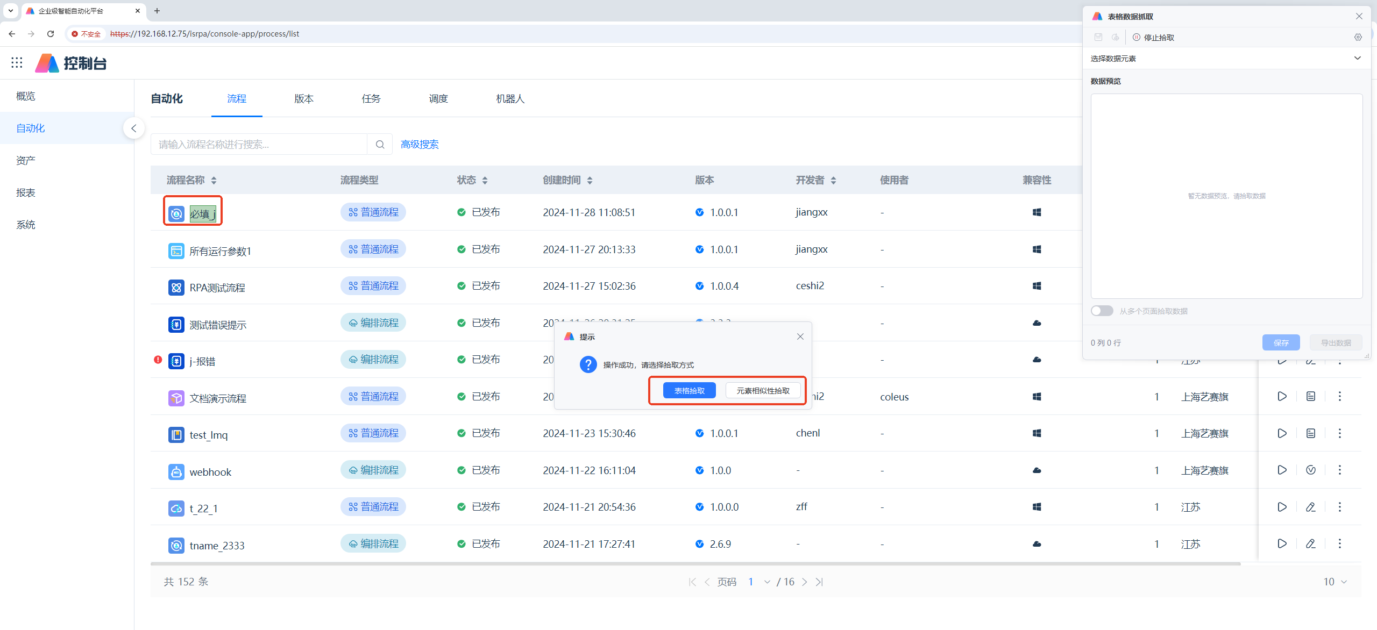Choose 表格拾取 in the dialog
1377x630 pixels.
coord(690,391)
